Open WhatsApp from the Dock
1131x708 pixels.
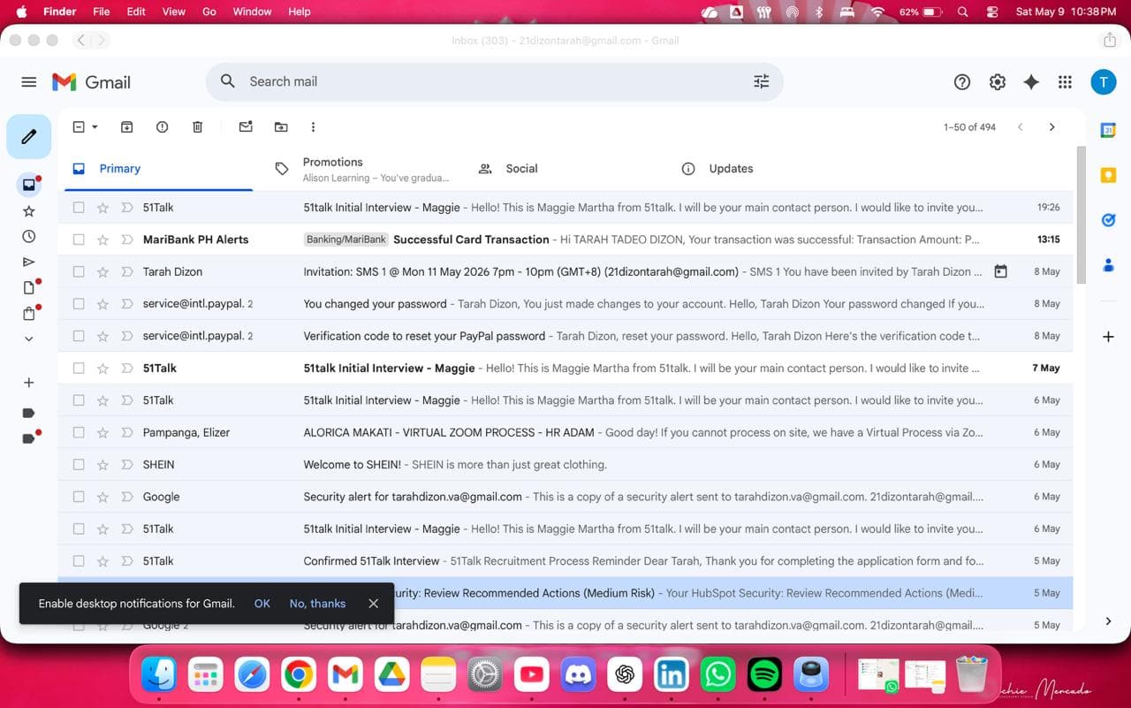[x=717, y=675]
